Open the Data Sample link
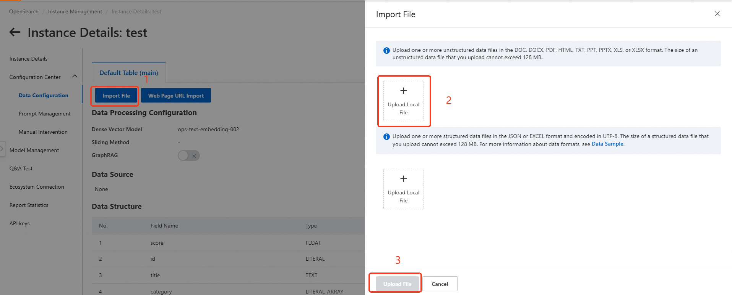This screenshot has width=732, height=295. coord(607,144)
